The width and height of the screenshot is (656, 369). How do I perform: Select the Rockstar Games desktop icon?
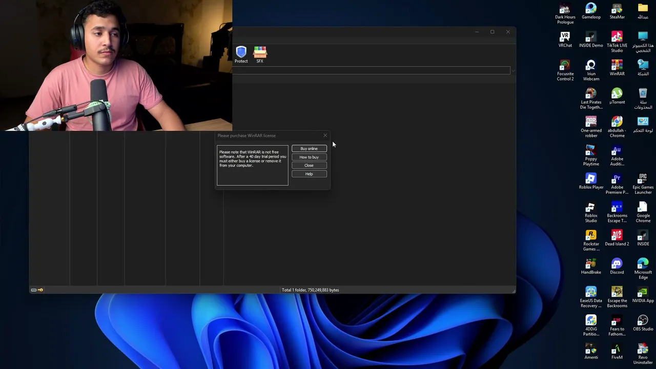coord(591,241)
